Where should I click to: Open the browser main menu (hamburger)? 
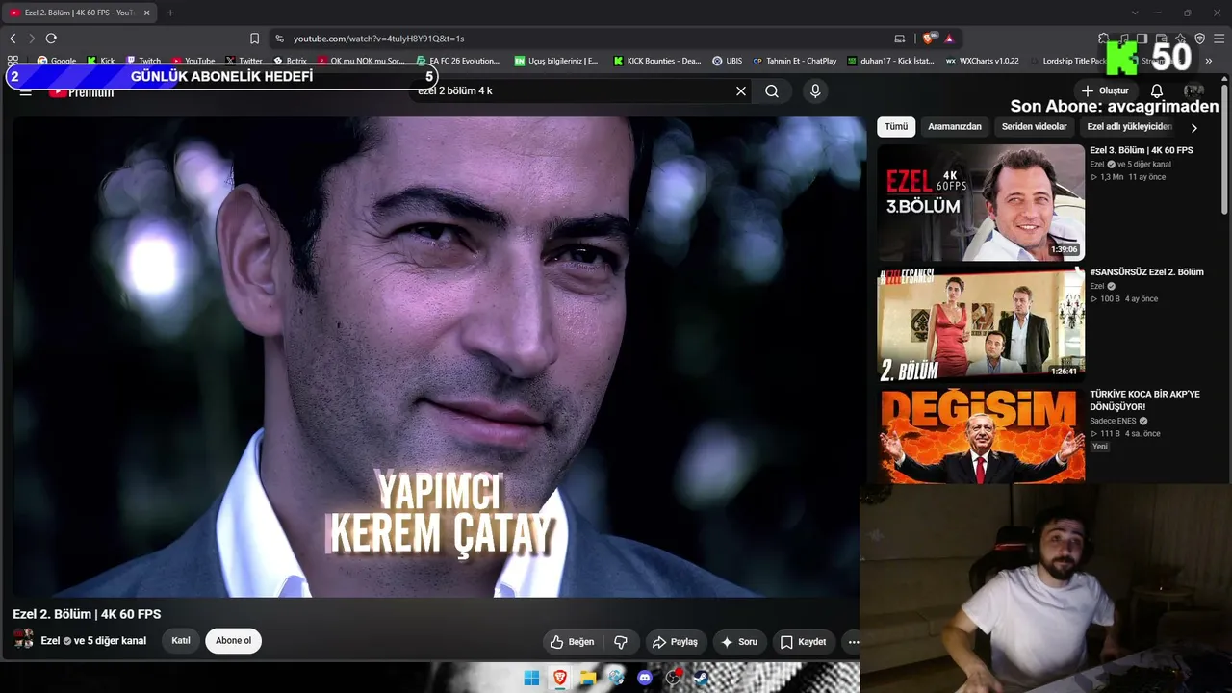tap(1219, 38)
